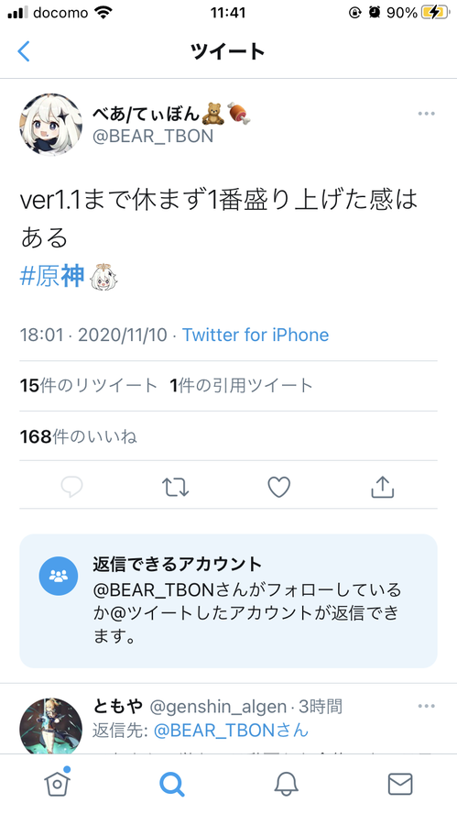Like the tweet with heart icon

[x=279, y=487]
